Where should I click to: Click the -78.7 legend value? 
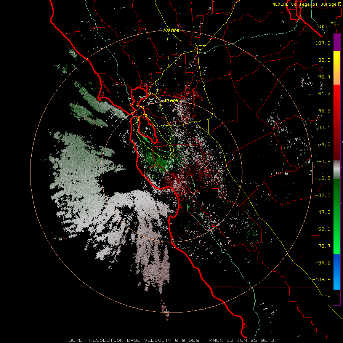323,246
